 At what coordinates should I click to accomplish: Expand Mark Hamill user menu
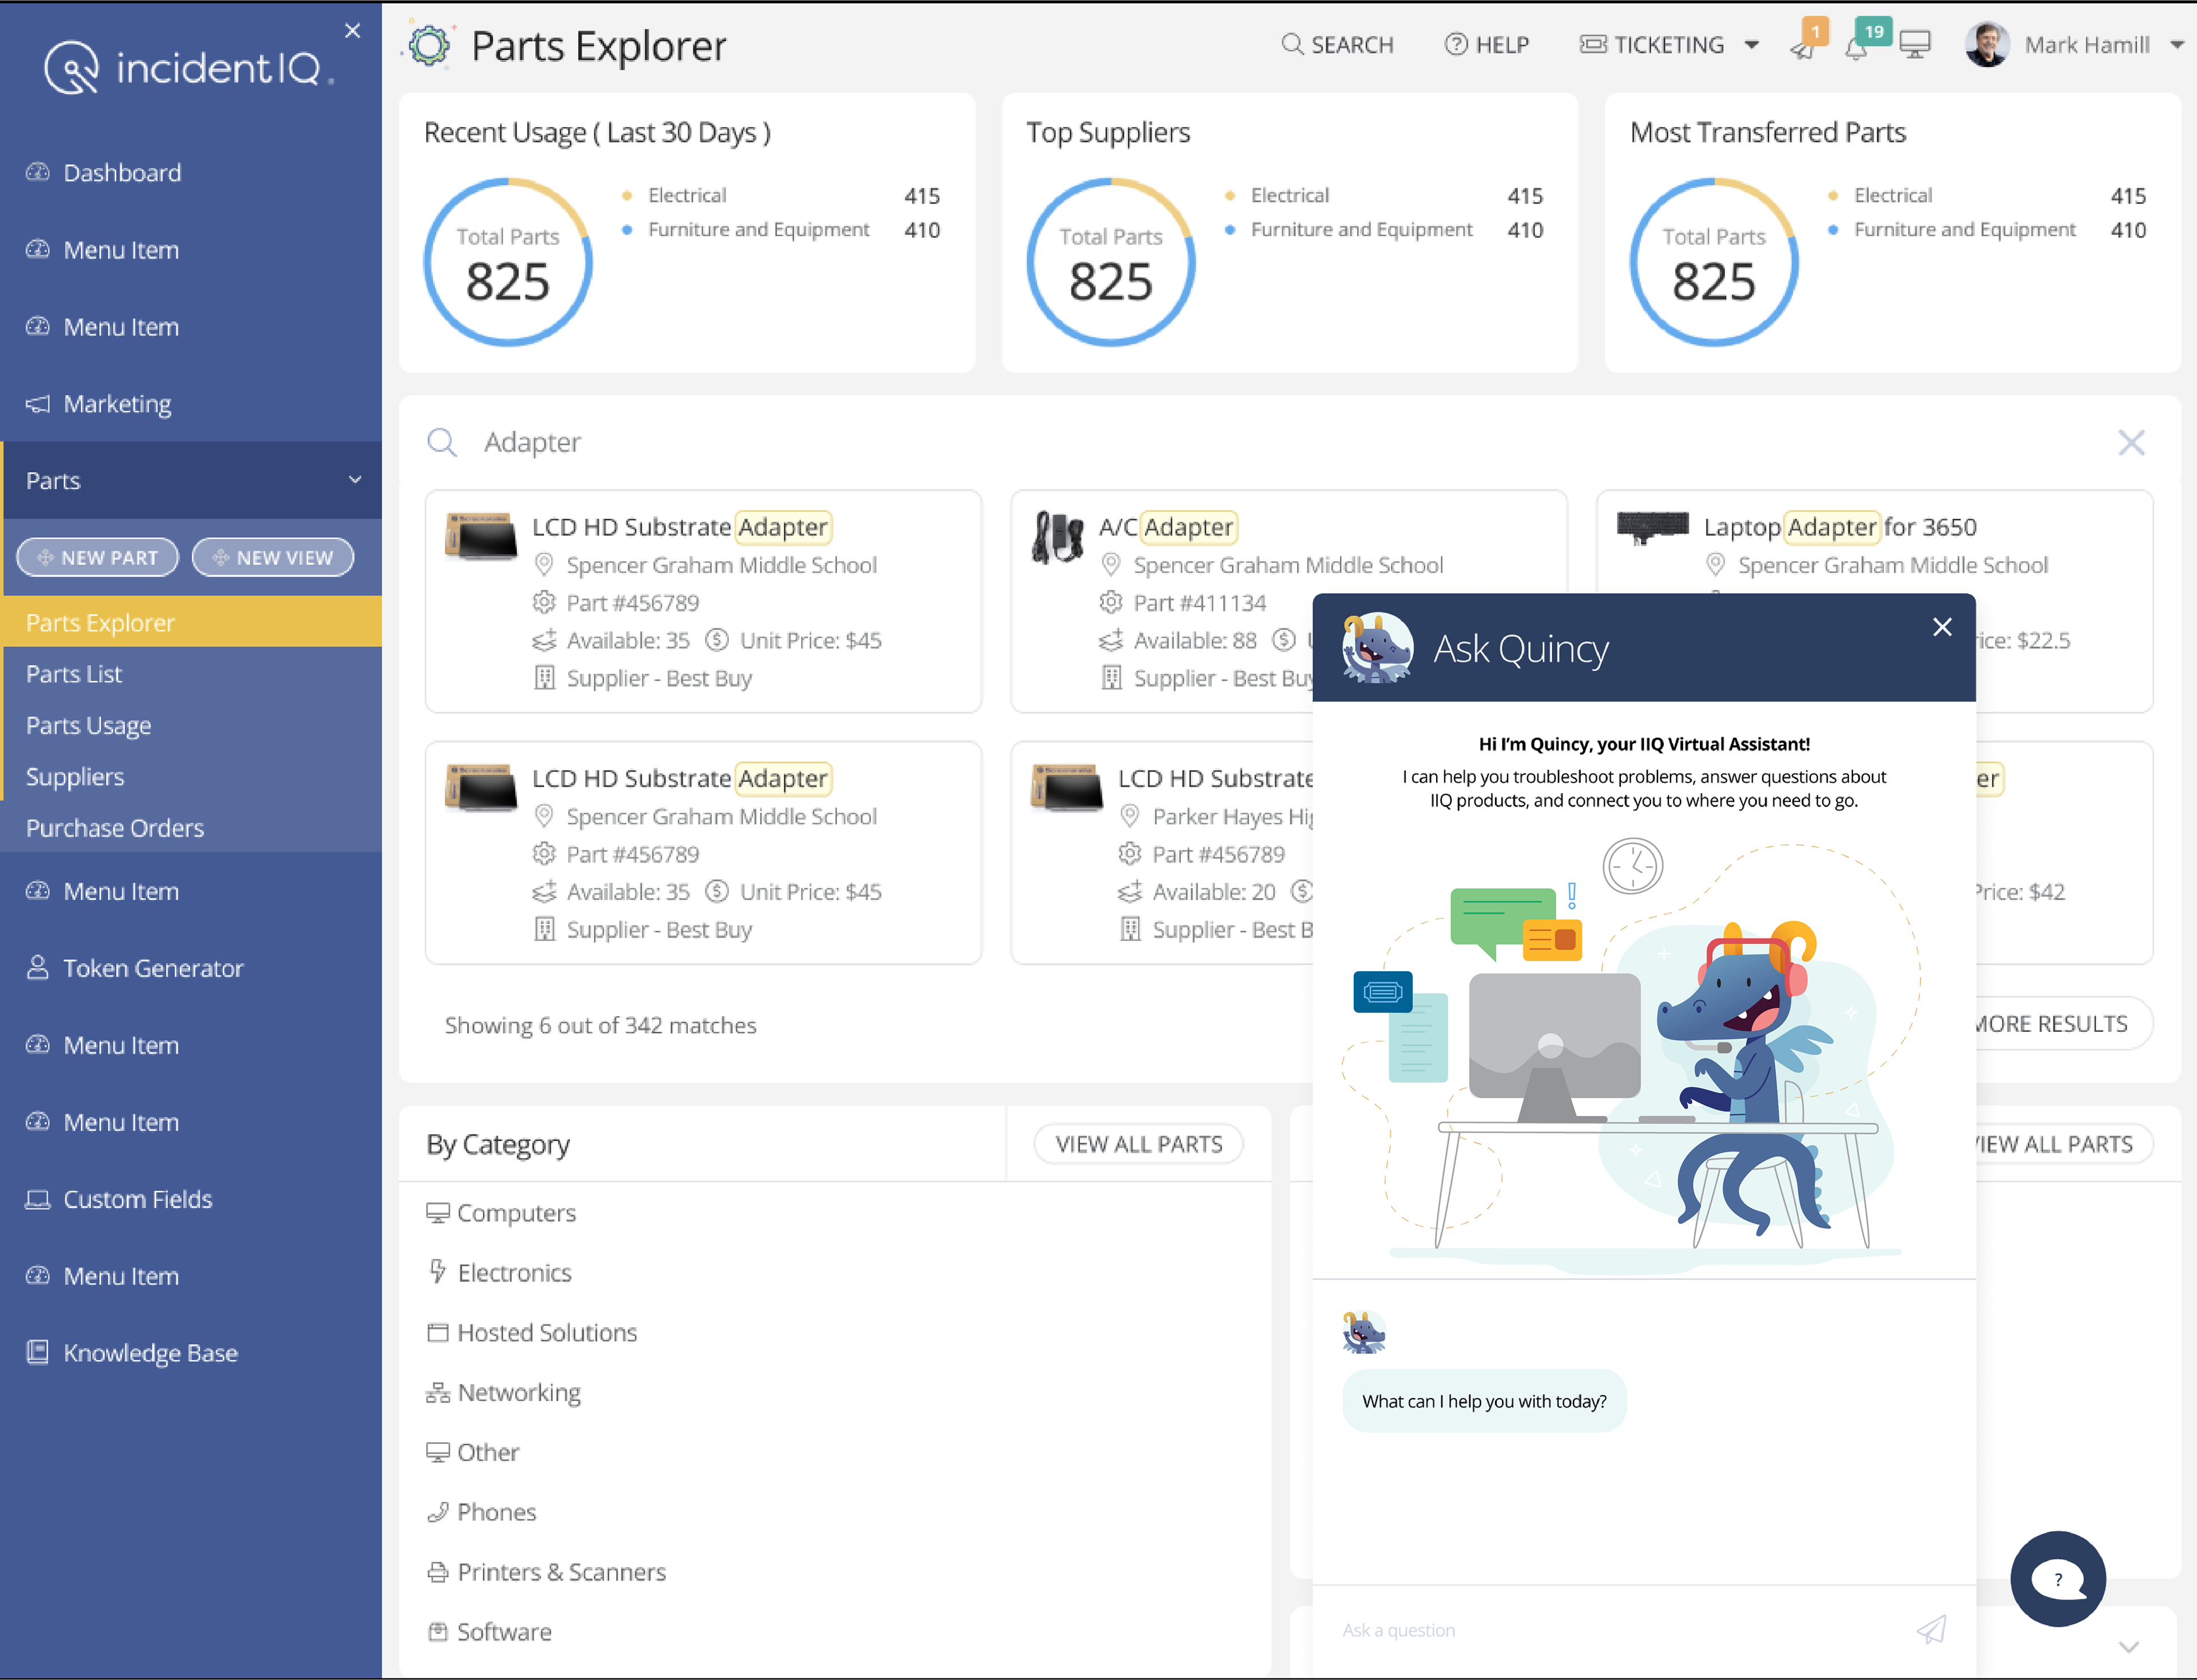pos(2176,45)
